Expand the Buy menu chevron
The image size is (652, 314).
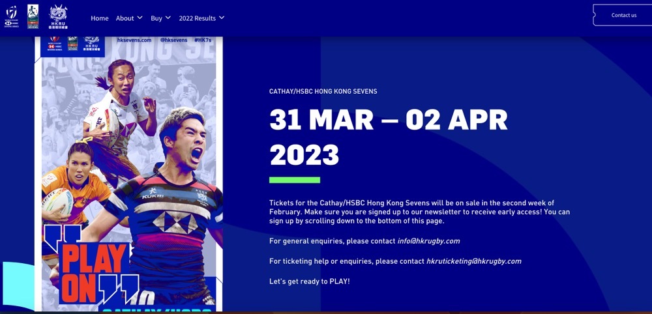point(168,18)
